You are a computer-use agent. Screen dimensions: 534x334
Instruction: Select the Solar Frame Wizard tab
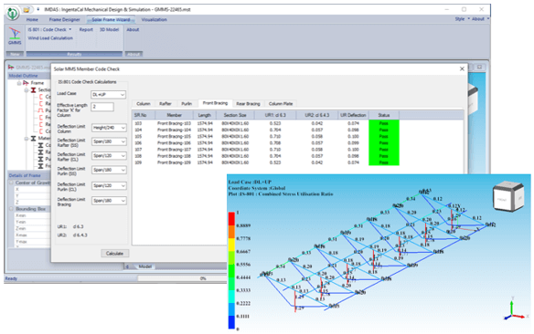pos(111,20)
